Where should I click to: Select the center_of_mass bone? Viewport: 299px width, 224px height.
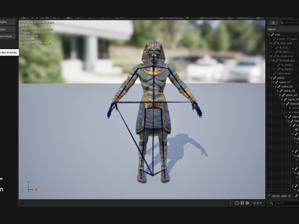pyautogui.click(x=287, y=39)
